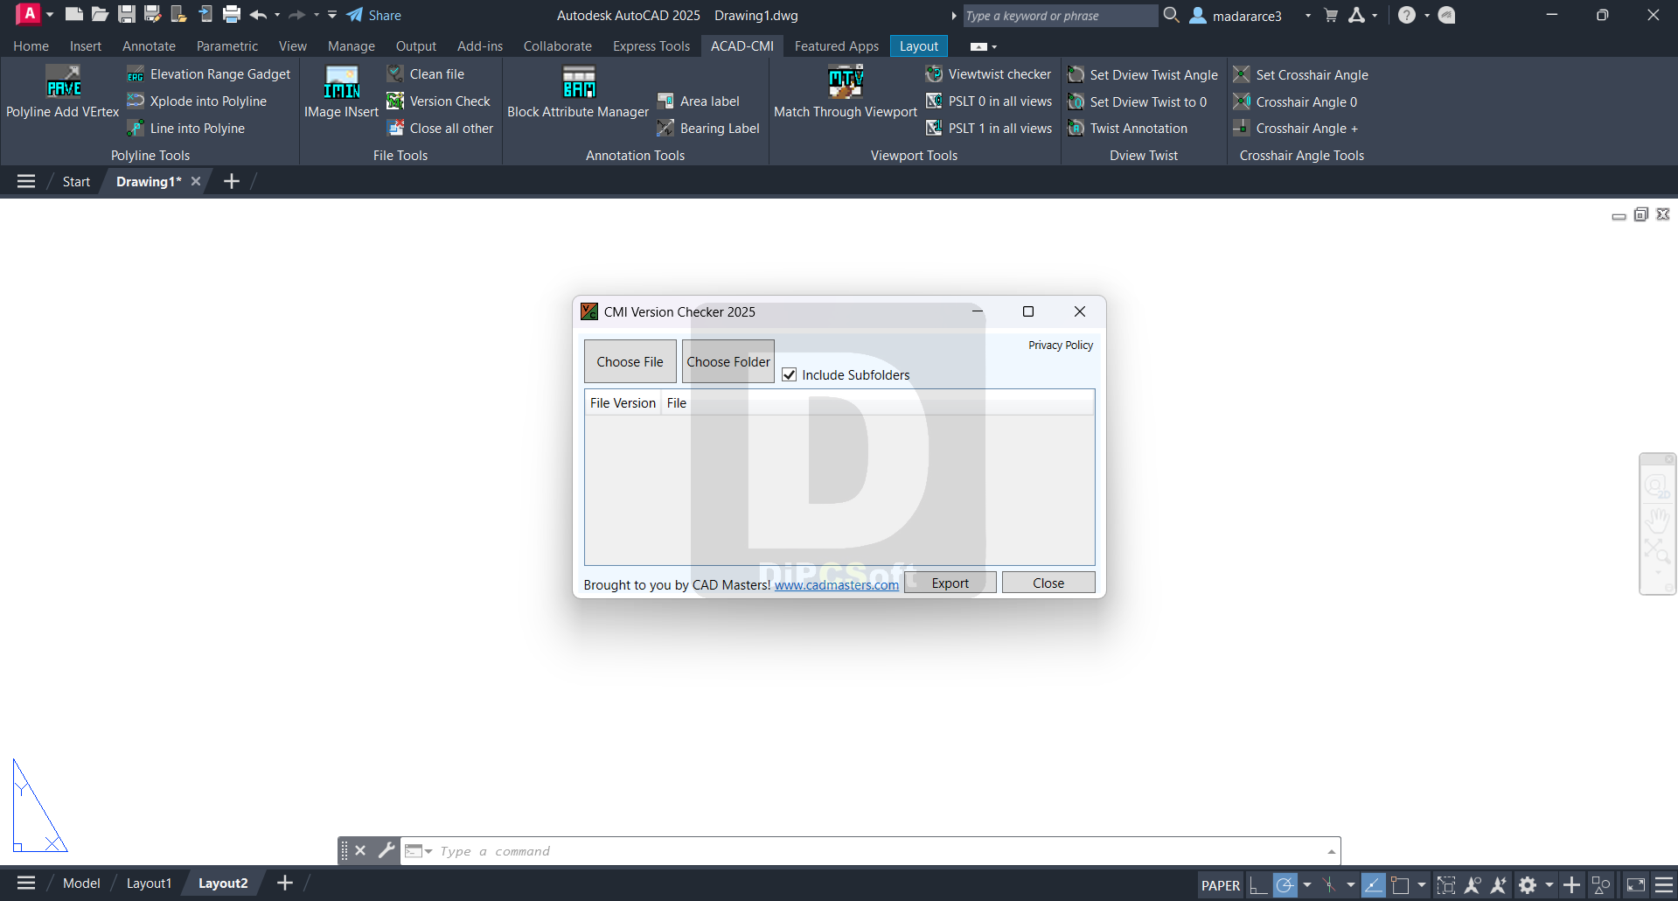This screenshot has height=901, width=1678.
Task: Toggle isometric drafting in status bar
Action: [1329, 885]
